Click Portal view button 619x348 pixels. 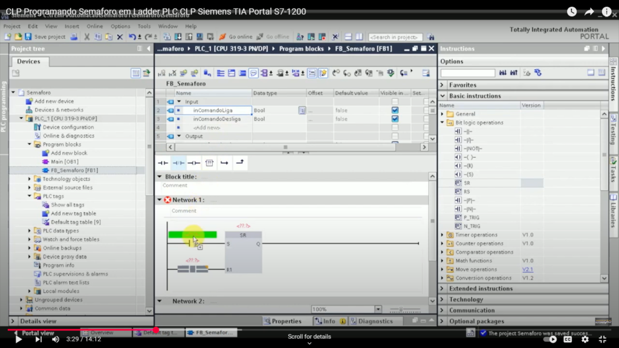click(38, 333)
